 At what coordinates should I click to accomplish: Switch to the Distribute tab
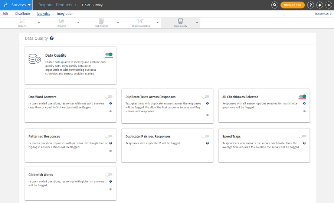coord(23,14)
